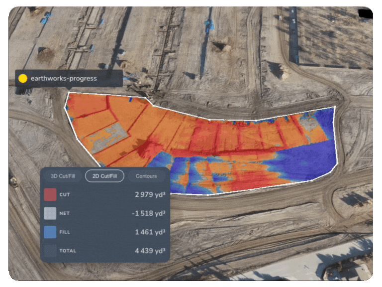Click the fill value 1 461 yd³

[x=150, y=232]
